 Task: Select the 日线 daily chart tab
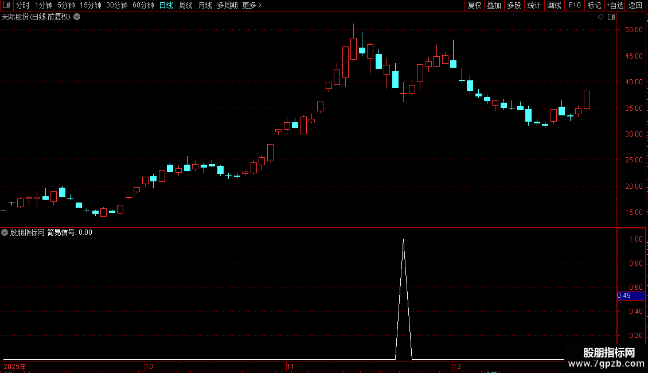pyautogui.click(x=166, y=5)
